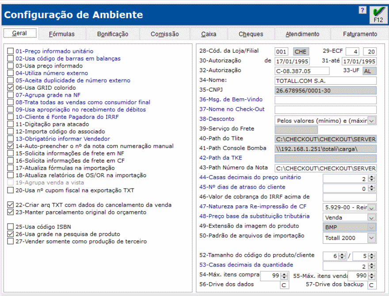Expand the '47-Natureza para Re-impressão' dropdown
This screenshot has width=389, height=296.
point(370,207)
